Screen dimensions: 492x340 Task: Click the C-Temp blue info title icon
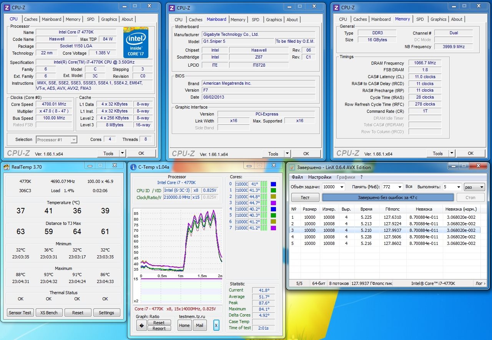point(133,167)
